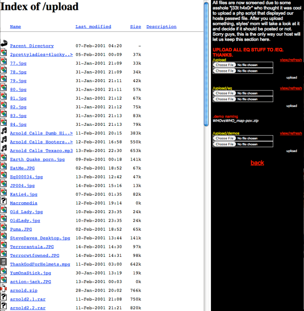Click the audio icon beside Arnold Calls Hooters
The image size is (304, 311).
coord(4,141)
